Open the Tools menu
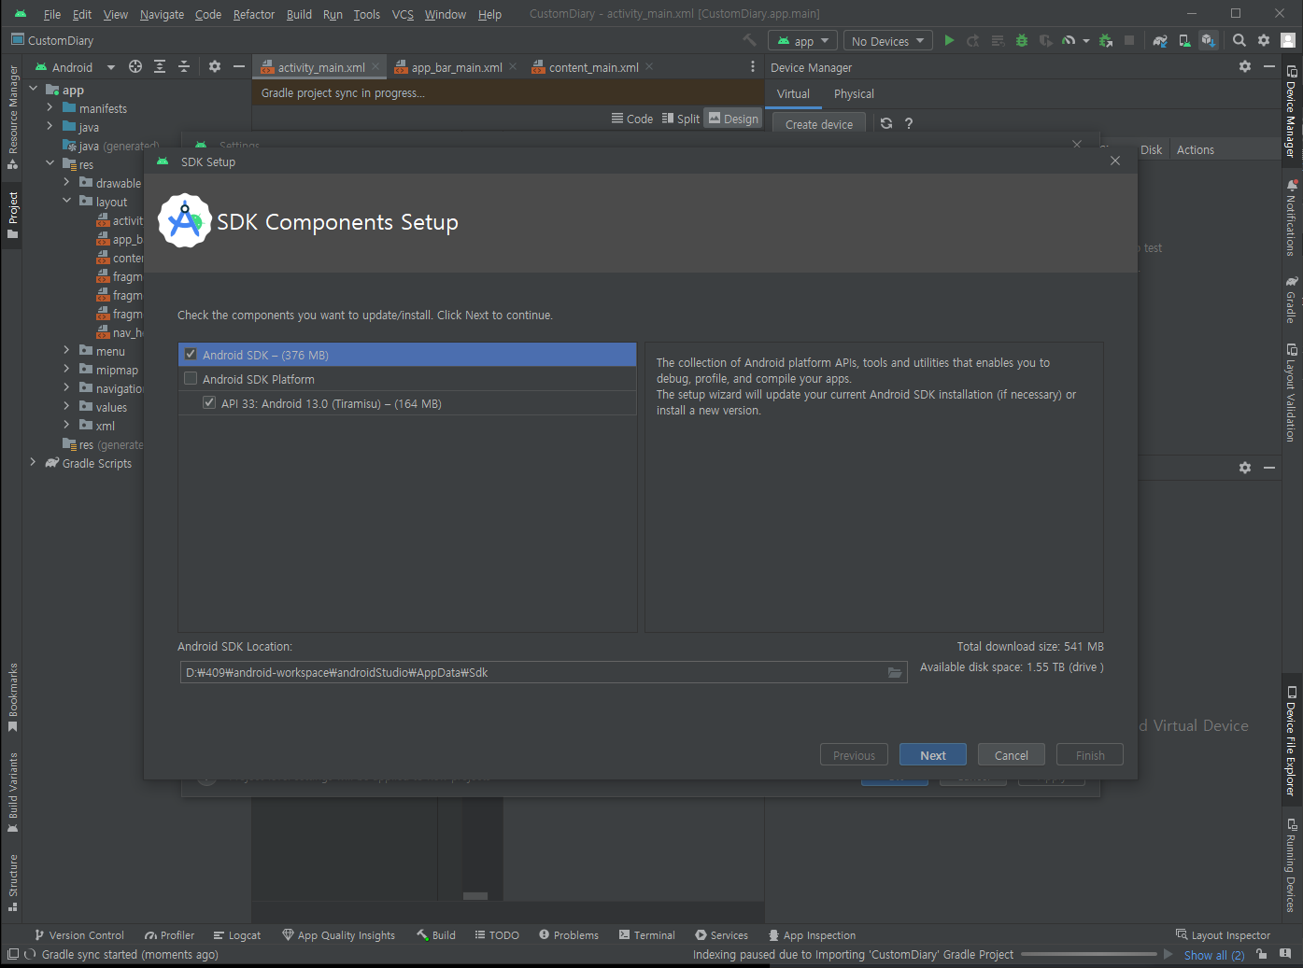 pos(366,14)
